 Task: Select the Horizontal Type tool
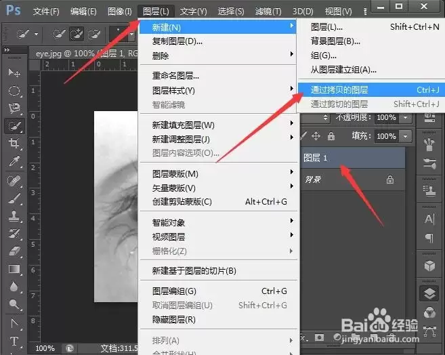(14, 341)
